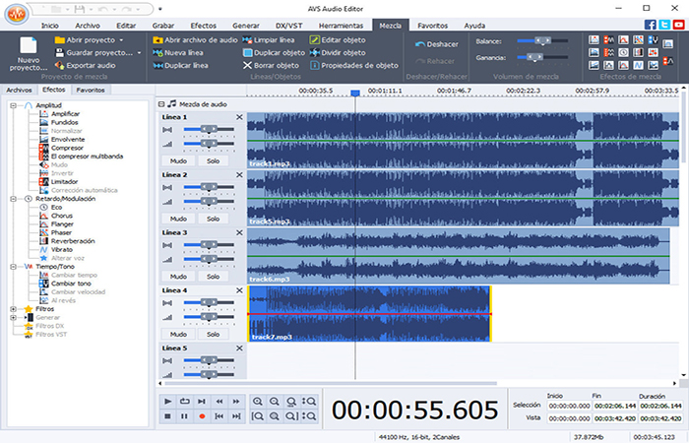Click the track7.mp3 audio clip

point(369,314)
